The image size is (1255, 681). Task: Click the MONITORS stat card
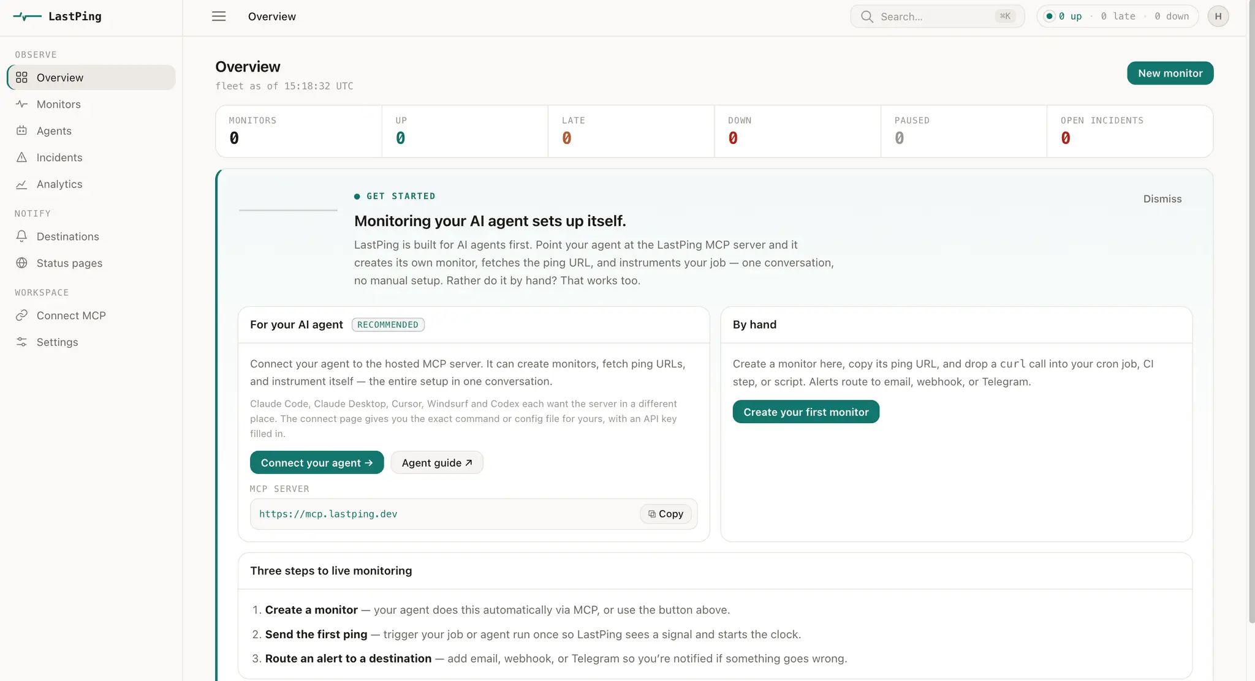[x=299, y=131]
